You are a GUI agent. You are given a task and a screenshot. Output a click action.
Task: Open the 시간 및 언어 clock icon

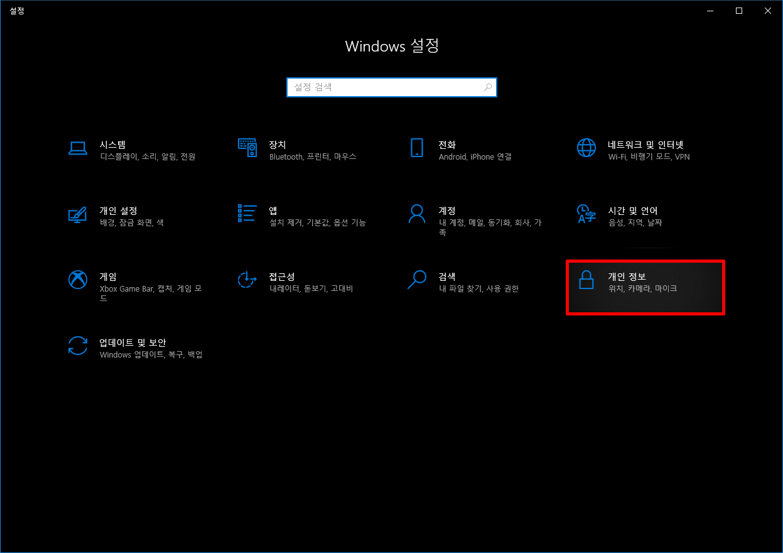(586, 214)
